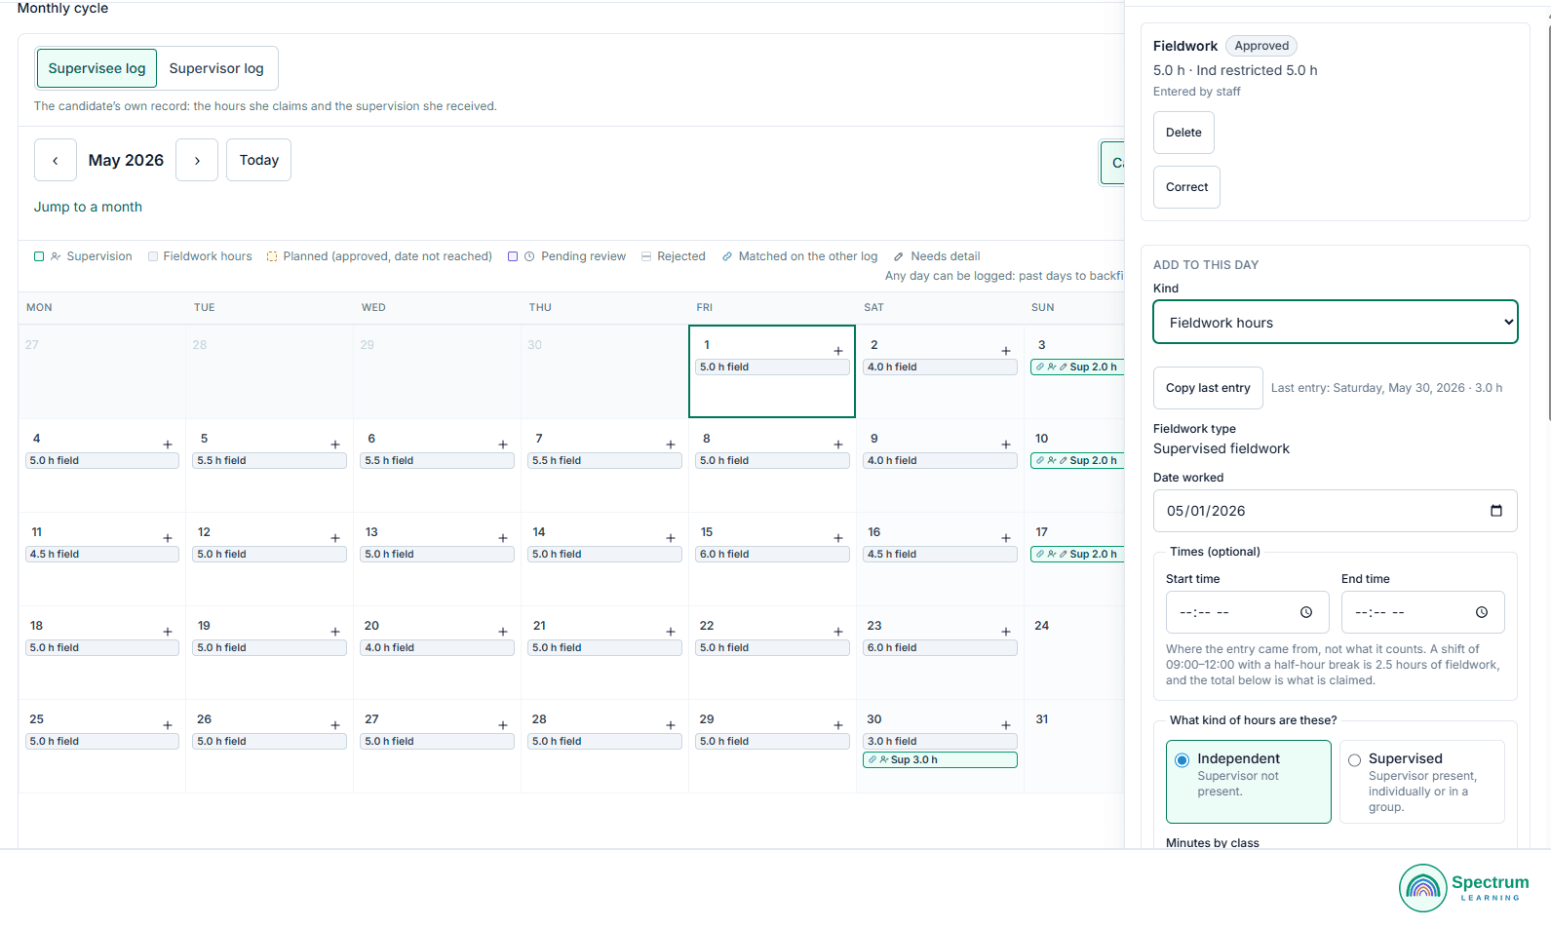
Task: Open the Sup 2.0 h entry on May 3
Action: point(1077,367)
